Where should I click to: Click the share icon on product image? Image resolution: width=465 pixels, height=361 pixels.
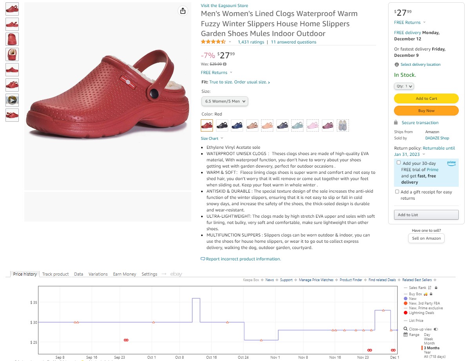click(183, 11)
